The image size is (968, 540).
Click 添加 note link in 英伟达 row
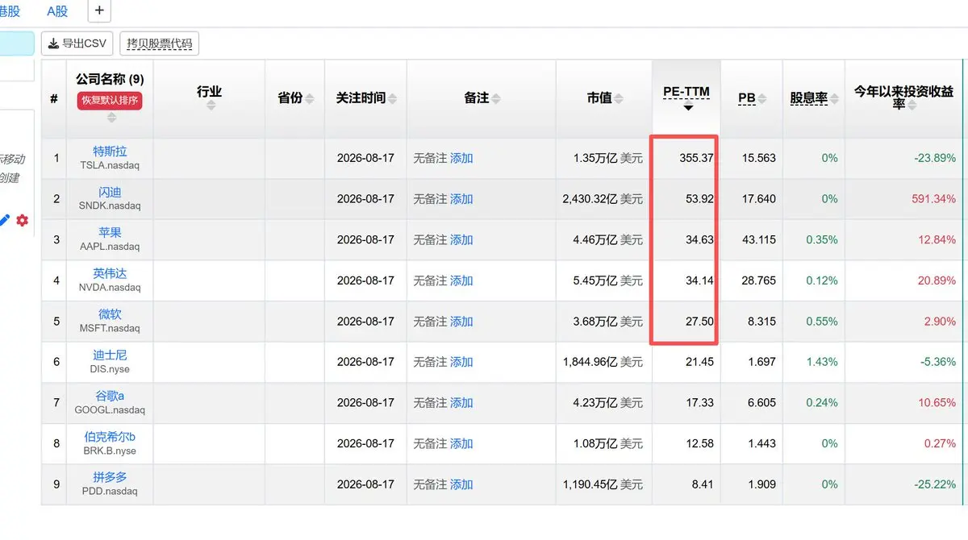[x=461, y=280]
